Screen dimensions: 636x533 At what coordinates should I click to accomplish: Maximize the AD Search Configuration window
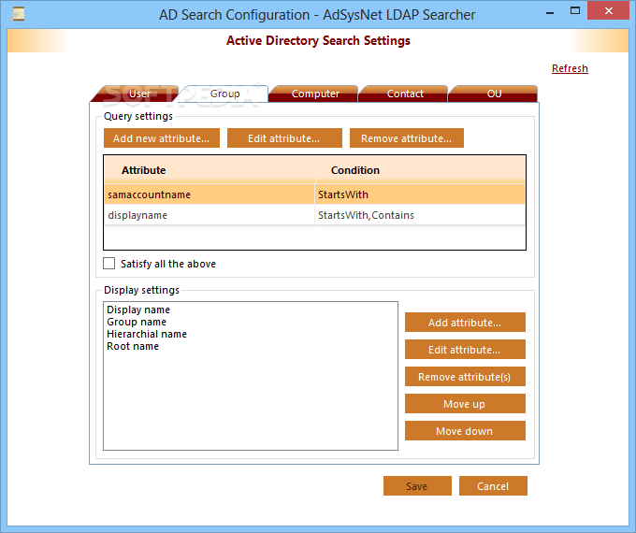[575, 10]
